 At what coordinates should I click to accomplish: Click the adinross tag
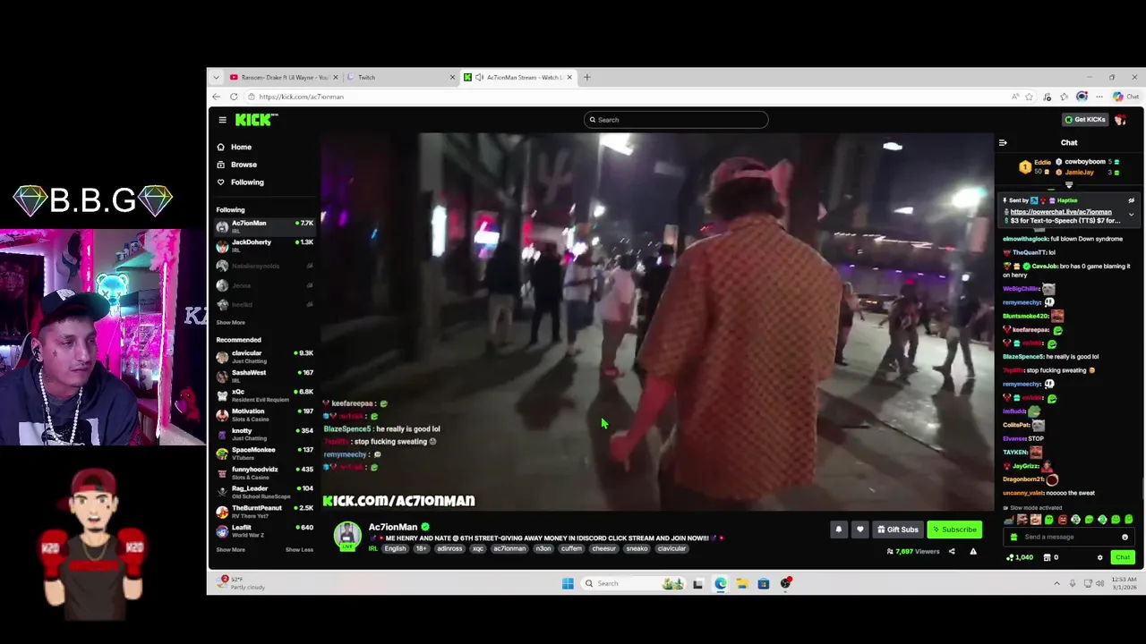pos(450,549)
